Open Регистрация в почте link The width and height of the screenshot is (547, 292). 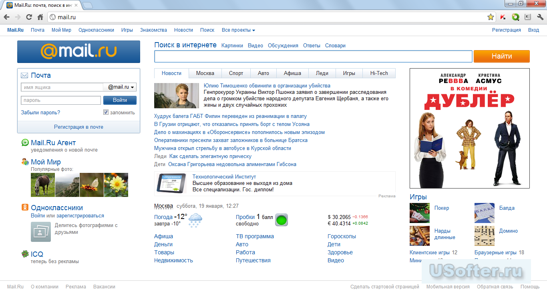[78, 127]
